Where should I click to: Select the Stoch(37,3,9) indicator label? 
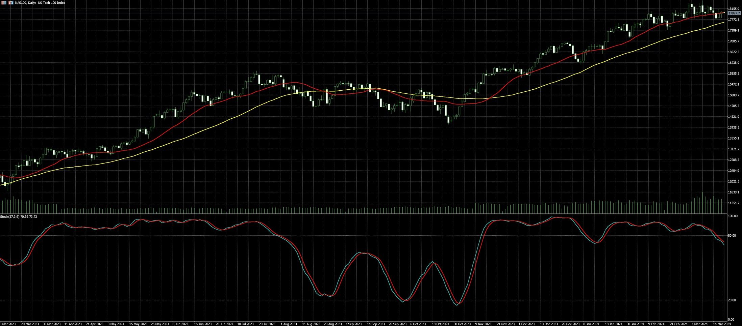click(x=19, y=217)
